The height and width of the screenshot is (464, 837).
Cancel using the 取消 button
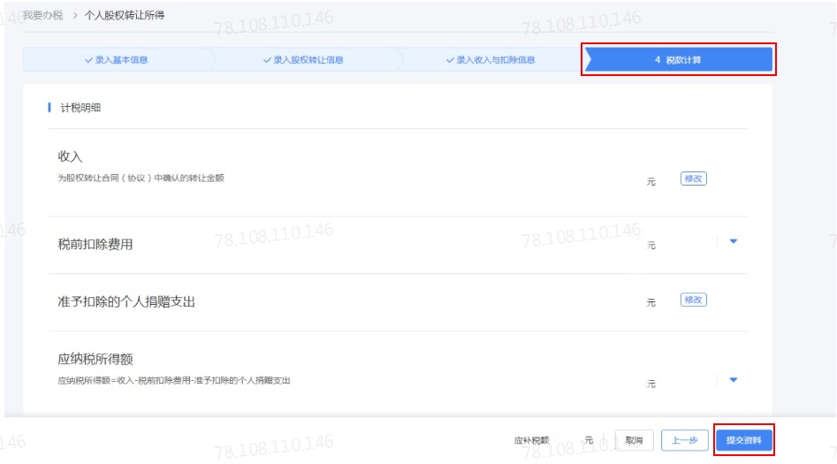tap(634, 440)
